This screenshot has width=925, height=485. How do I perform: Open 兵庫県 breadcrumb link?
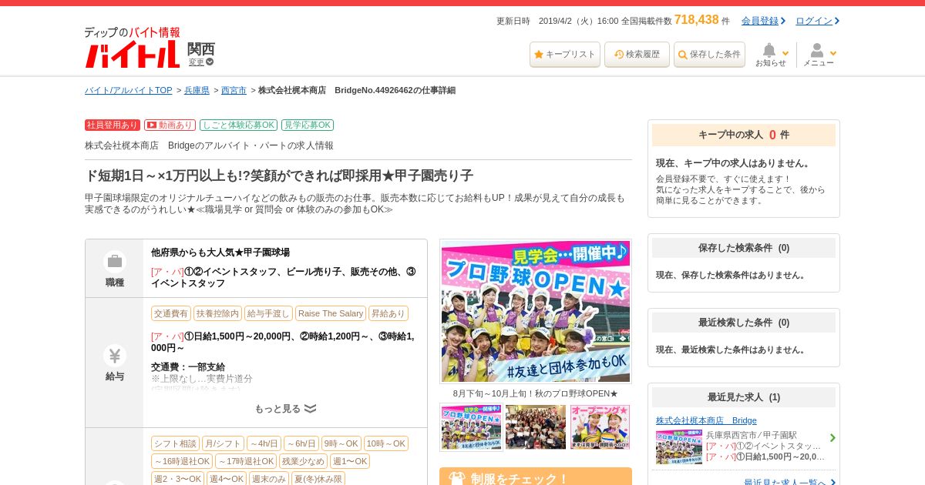point(197,90)
